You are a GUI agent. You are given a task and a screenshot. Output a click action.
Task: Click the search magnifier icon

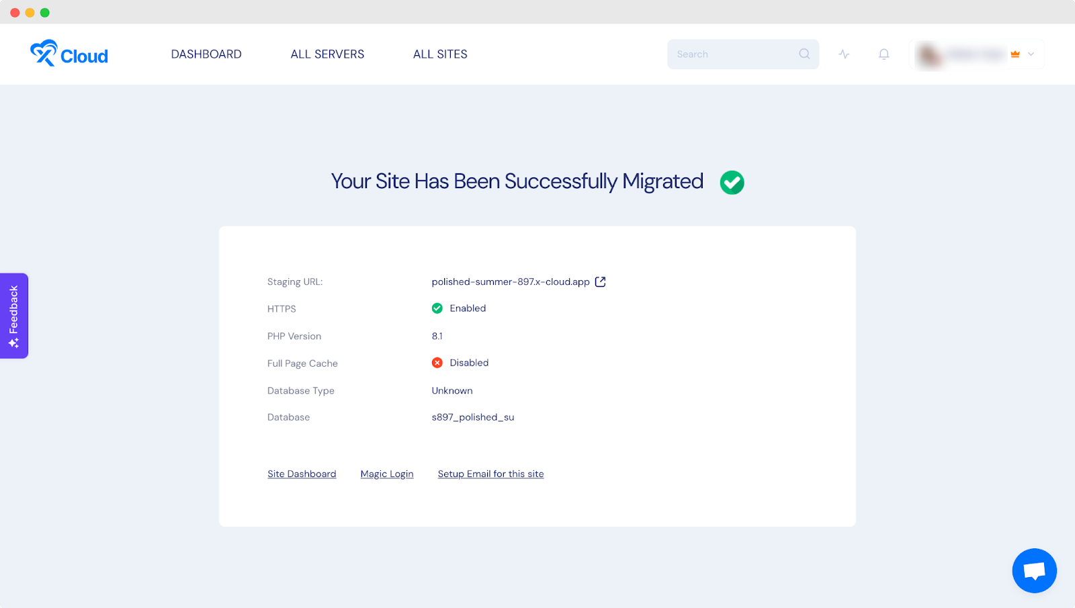click(804, 54)
